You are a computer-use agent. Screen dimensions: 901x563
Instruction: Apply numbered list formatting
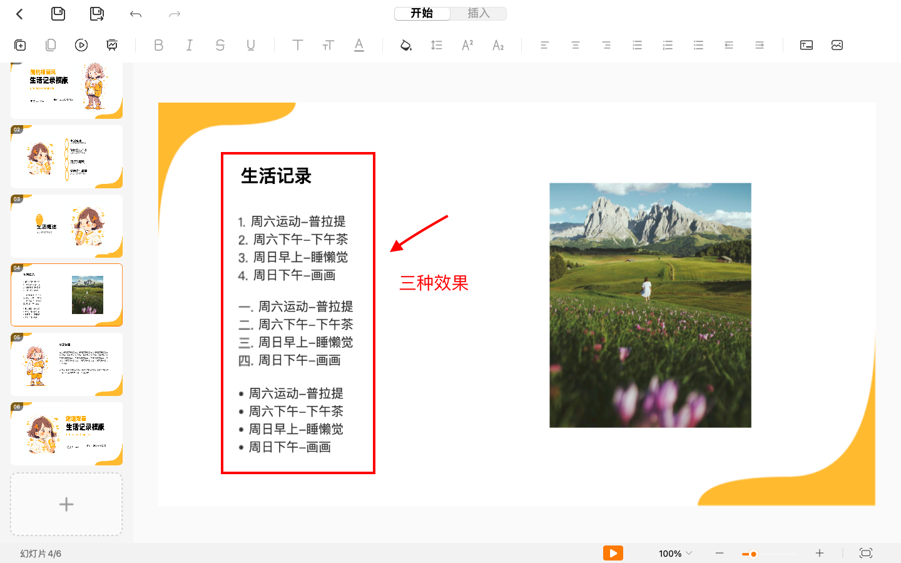(637, 44)
